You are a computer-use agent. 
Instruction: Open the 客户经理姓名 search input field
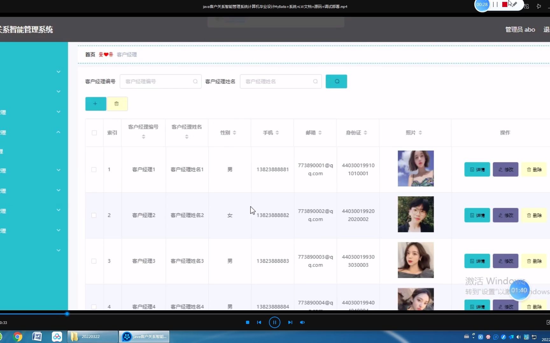coord(280,81)
